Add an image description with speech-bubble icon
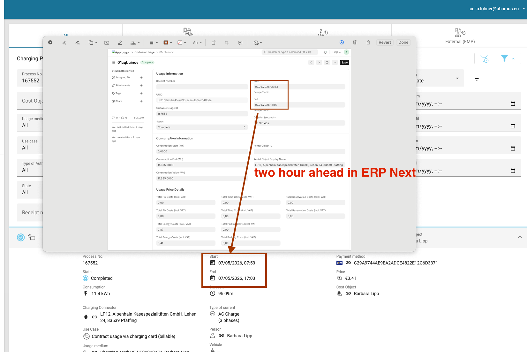This screenshot has height=352, width=527. click(x=240, y=42)
